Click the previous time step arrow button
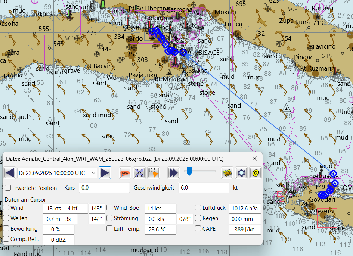Screen dimensions: 353x256 (x=10, y=173)
